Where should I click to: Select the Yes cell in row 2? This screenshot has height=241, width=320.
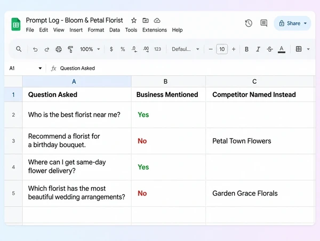tap(169, 115)
